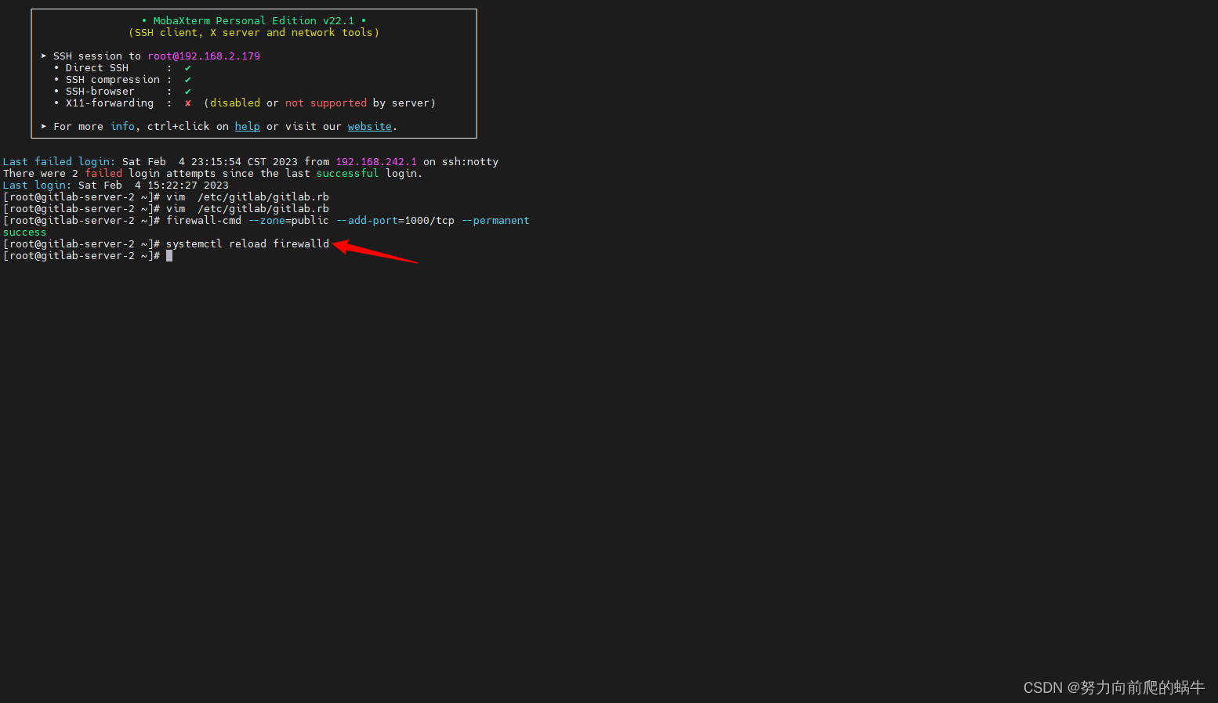Click the 'success' output line
This screenshot has height=703, width=1218.
coord(25,233)
